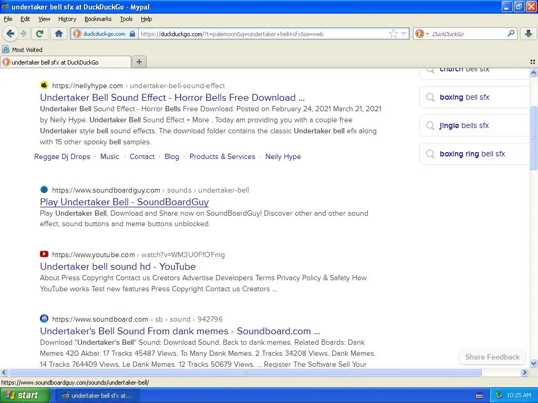The height and width of the screenshot is (403, 538).
Task: Visit the Music sitelink
Action: tap(110, 156)
